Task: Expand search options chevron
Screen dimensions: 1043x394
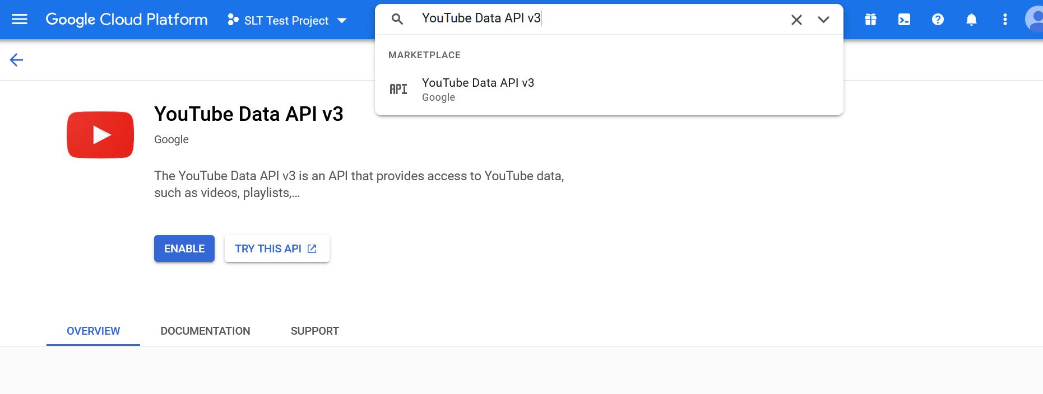Action: pos(823,20)
